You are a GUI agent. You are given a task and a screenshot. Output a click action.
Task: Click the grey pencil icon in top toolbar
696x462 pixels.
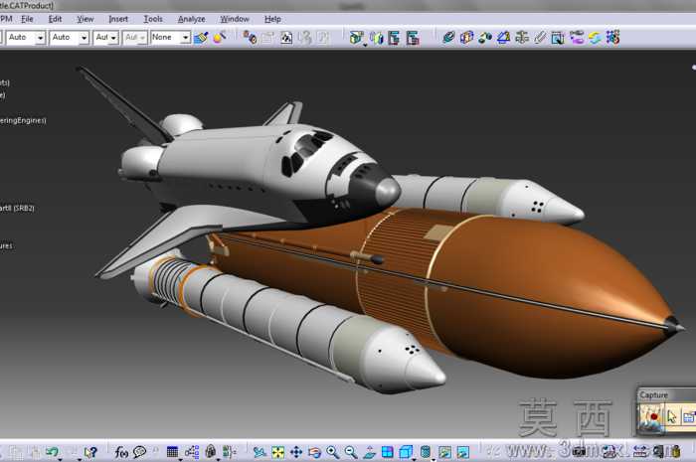[539, 38]
